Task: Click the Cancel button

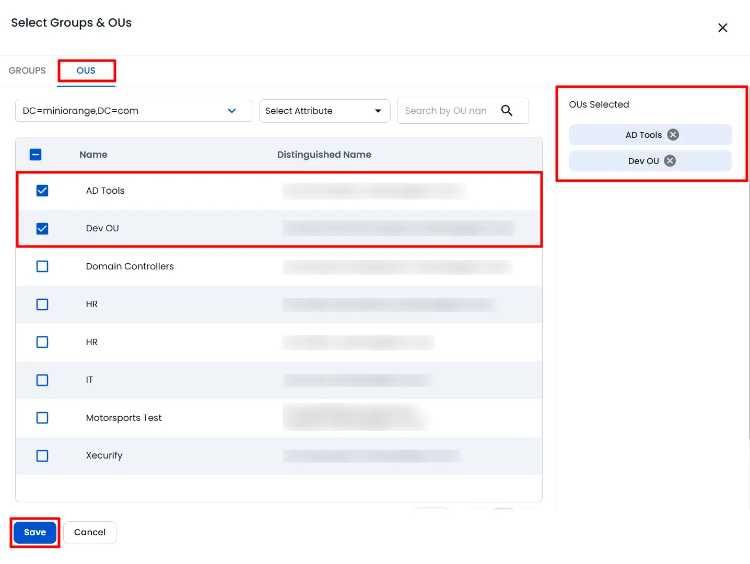Action: pos(90,532)
